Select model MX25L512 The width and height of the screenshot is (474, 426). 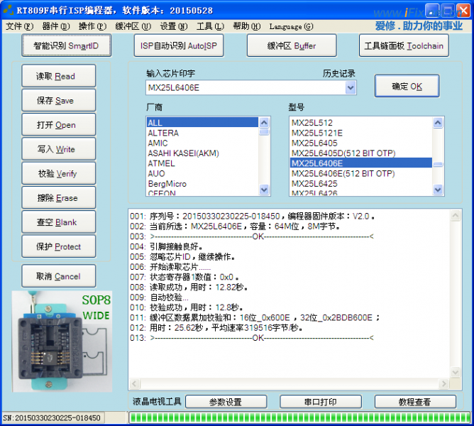click(361, 123)
